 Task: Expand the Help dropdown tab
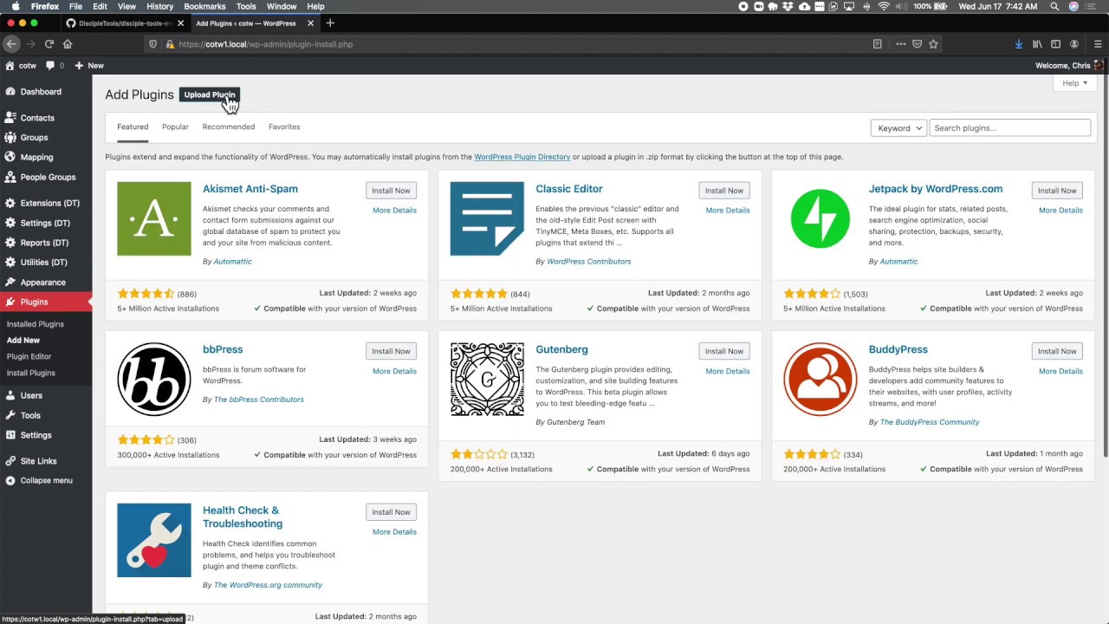tap(1074, 83)
